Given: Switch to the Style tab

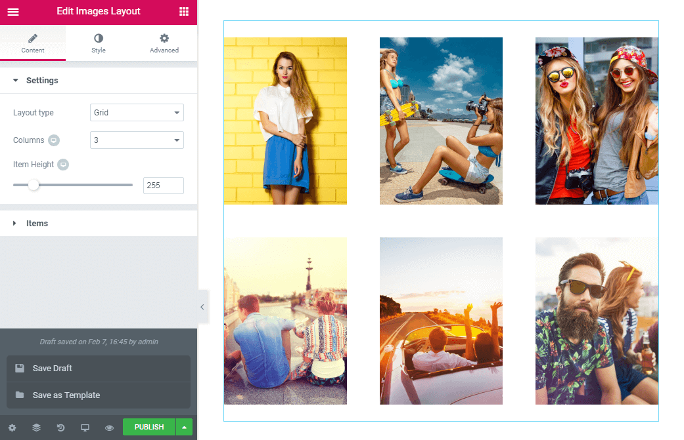Looking at the screenshot, I should (x=99, y=43).
